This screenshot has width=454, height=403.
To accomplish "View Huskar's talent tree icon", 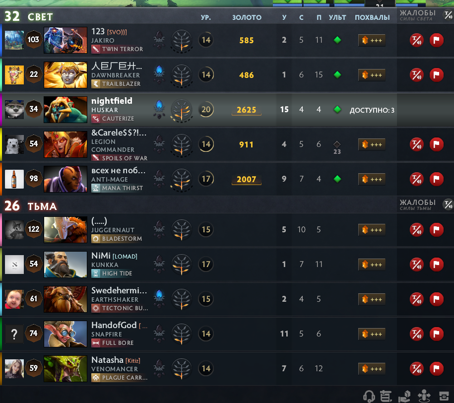I will pos(182,110).
